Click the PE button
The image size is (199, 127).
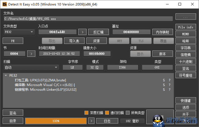(13, 41)
